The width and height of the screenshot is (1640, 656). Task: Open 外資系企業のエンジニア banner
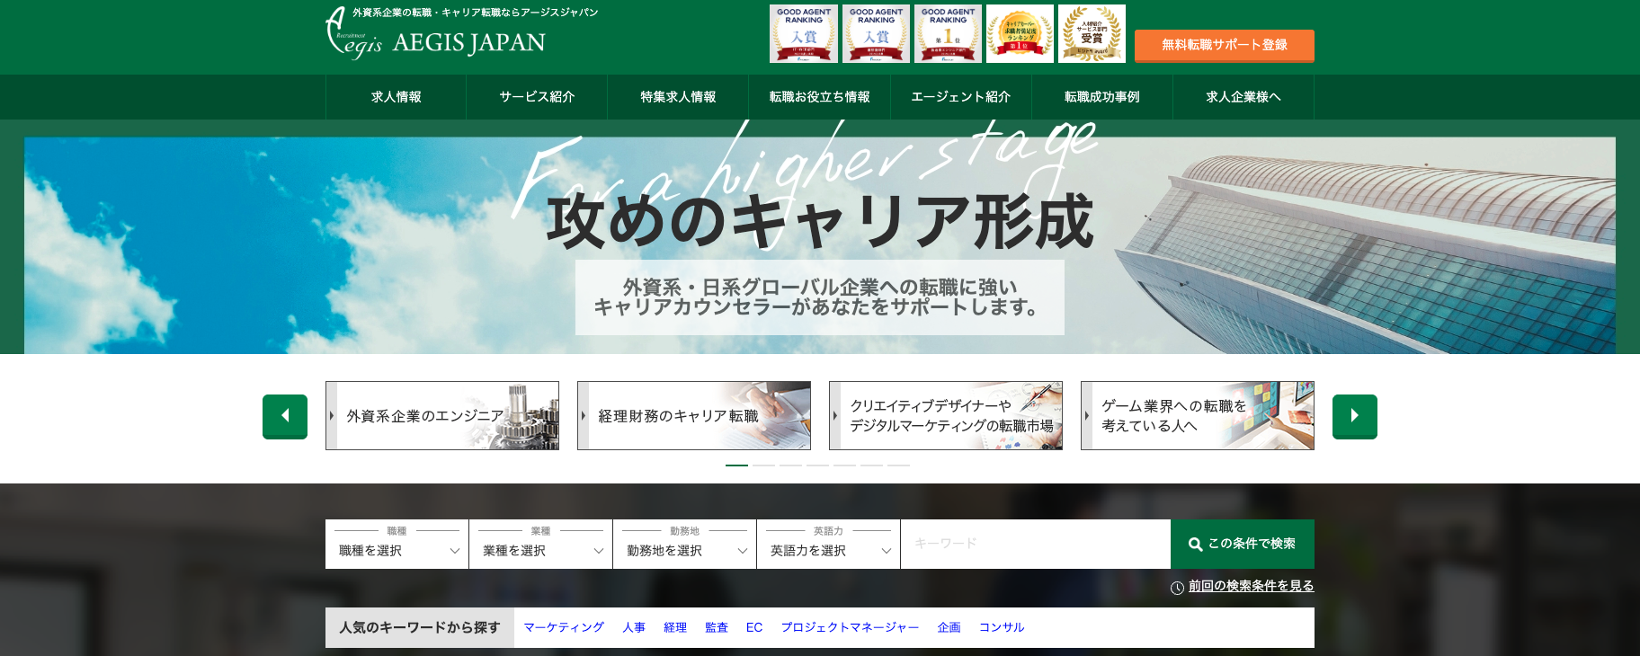coord(442,416)
